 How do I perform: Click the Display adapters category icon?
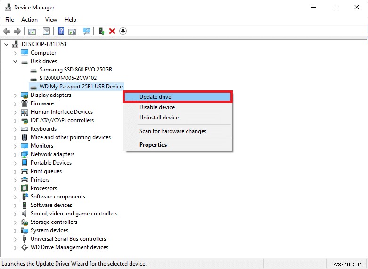click(25, 95)
